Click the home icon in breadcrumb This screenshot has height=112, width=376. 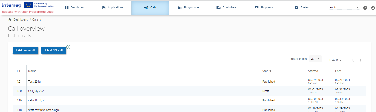(x=10, y=19)
